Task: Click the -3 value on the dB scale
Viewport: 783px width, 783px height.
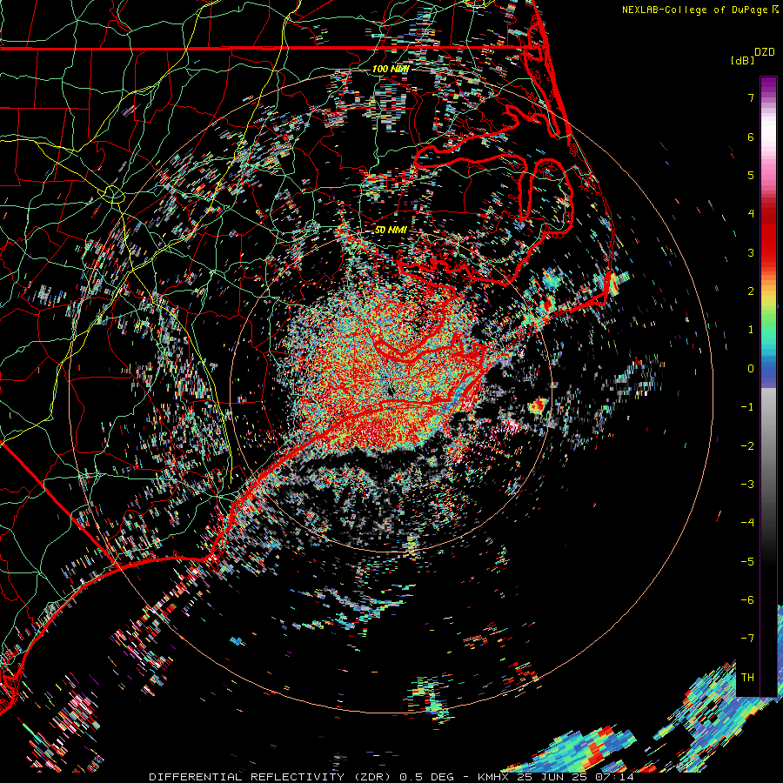Action: click(747, 485)
